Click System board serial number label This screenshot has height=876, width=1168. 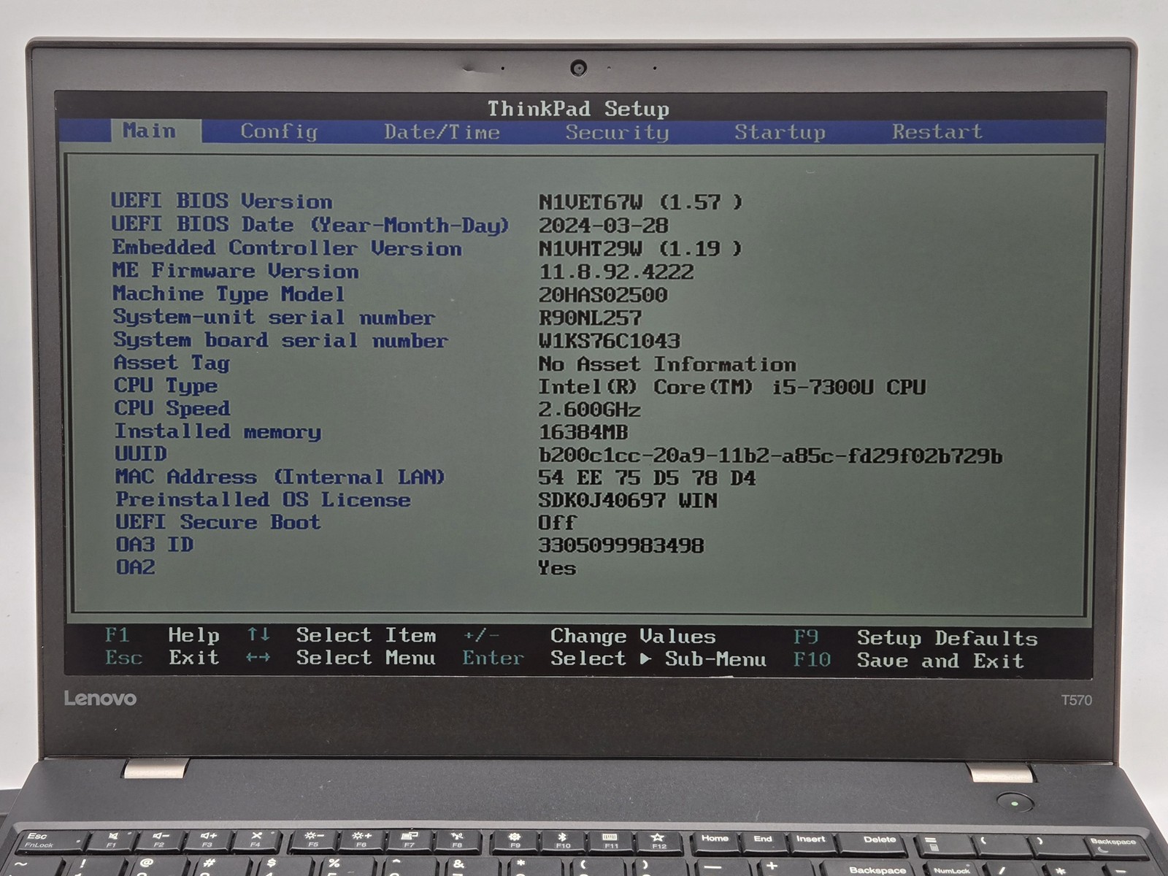tap(280, 340)
